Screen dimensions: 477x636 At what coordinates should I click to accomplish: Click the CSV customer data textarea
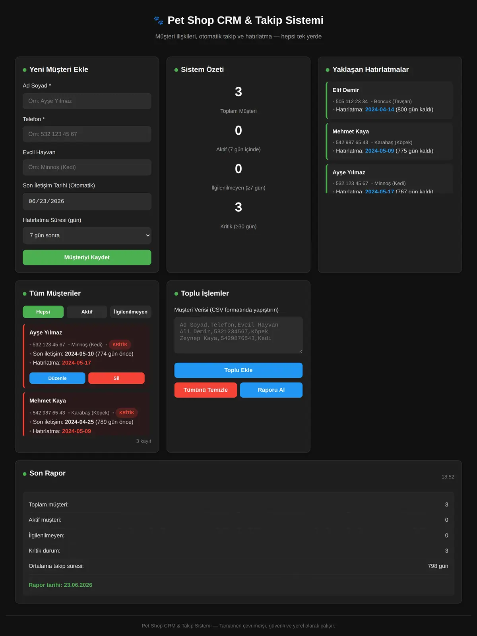[238, 335]
